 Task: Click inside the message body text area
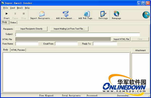66,72
